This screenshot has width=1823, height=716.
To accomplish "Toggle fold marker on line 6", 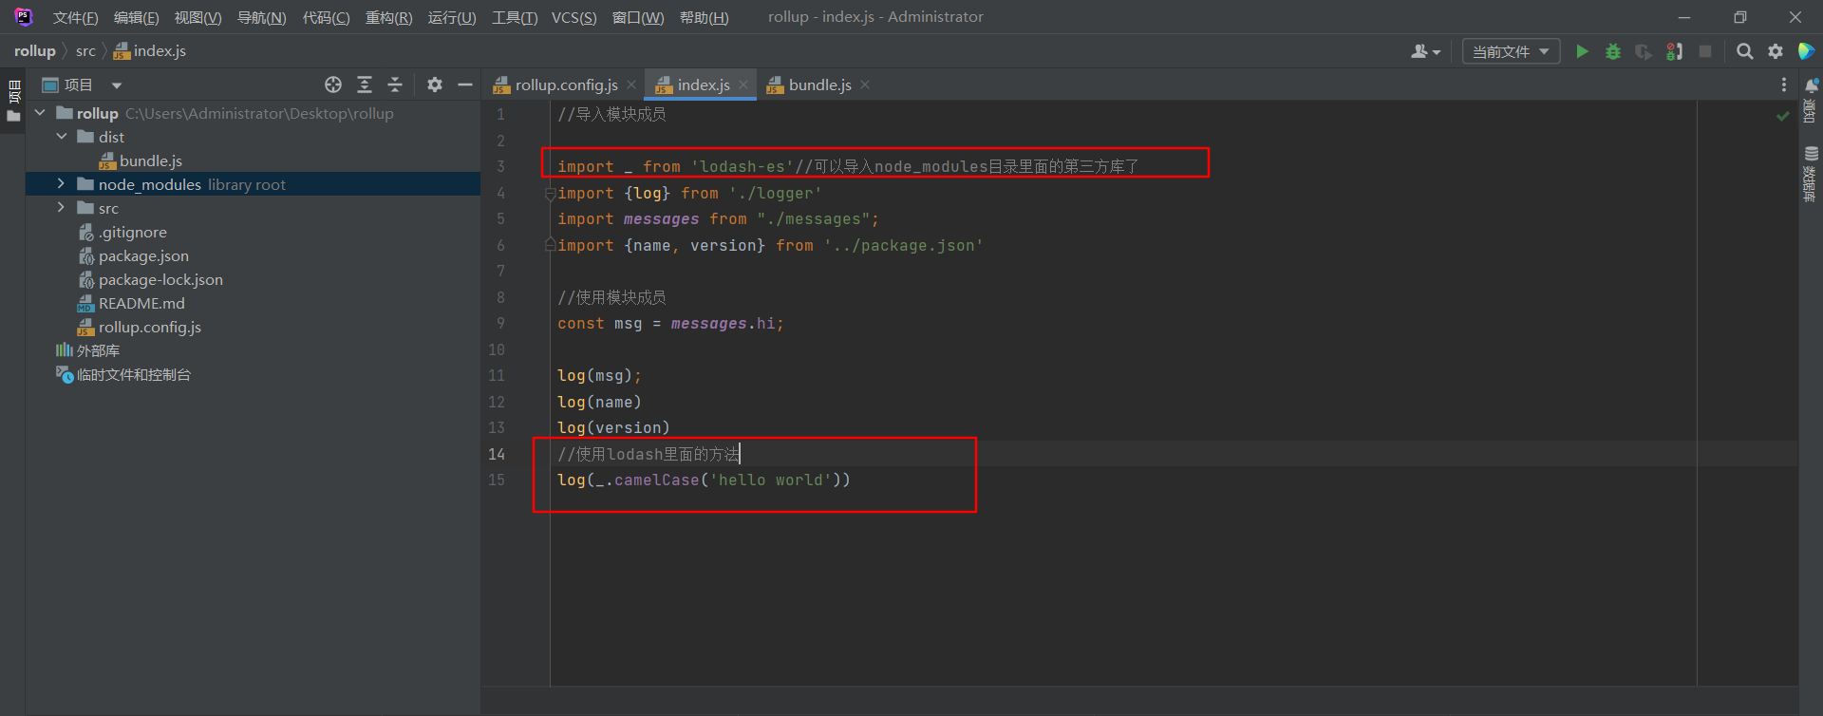I will tap(550, 245).
